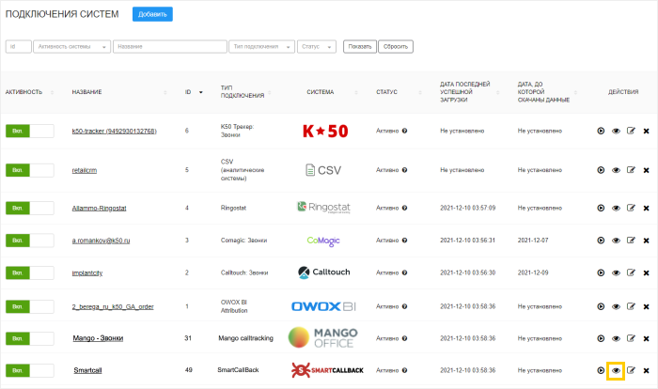This screenshot has height=389, width=658.
Task: Sort by the Название column header
Action: (x=86, y=92)
